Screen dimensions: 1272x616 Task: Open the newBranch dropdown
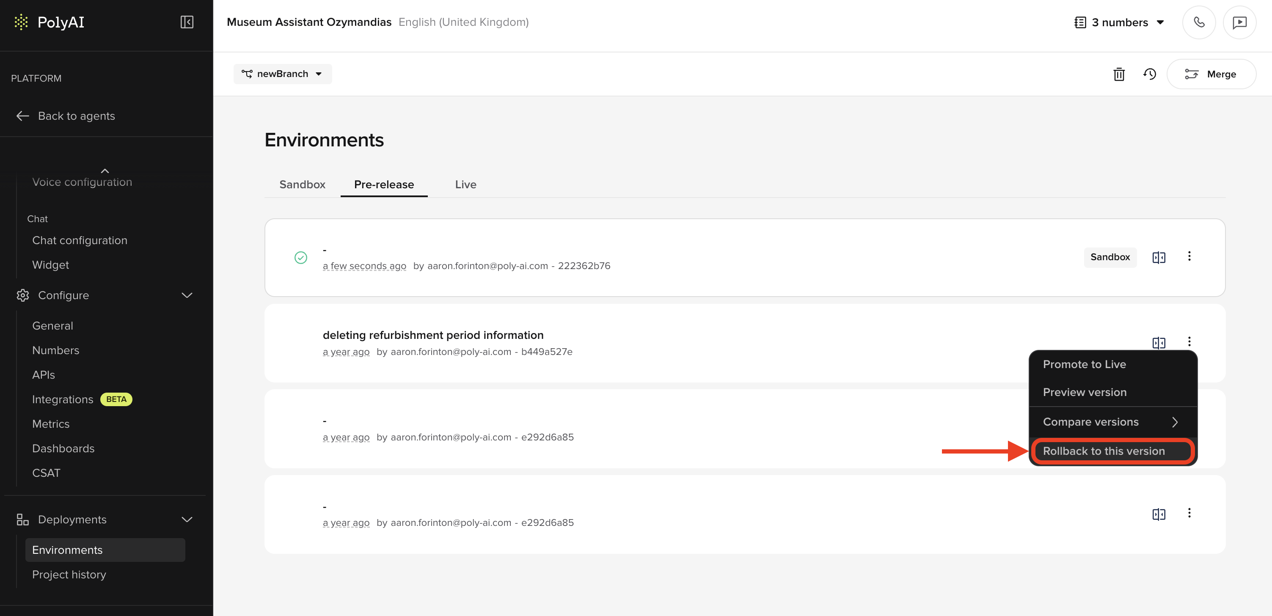282,74
